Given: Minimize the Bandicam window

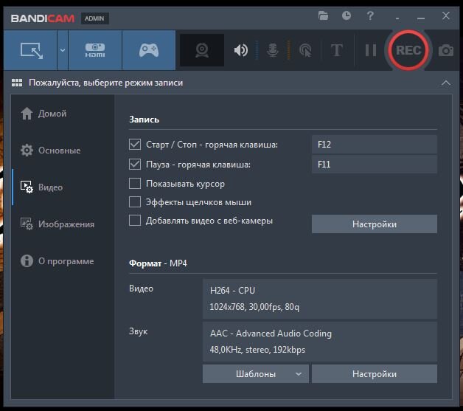Looking at the screenshot, I should point(421,18).
